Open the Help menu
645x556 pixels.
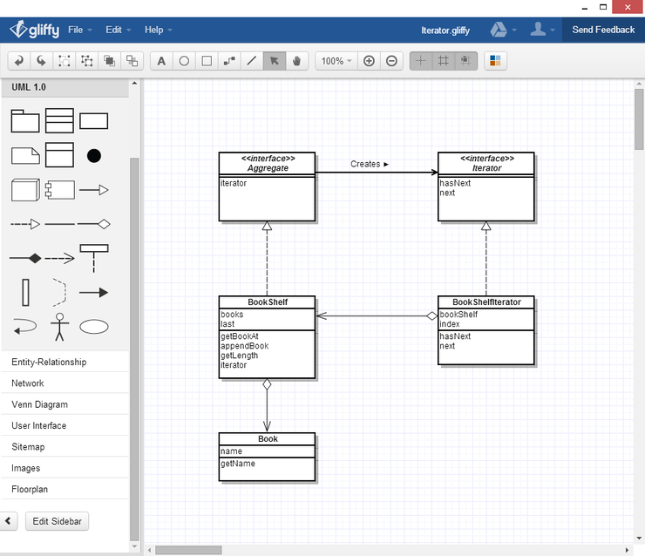(x=158, y=30)
